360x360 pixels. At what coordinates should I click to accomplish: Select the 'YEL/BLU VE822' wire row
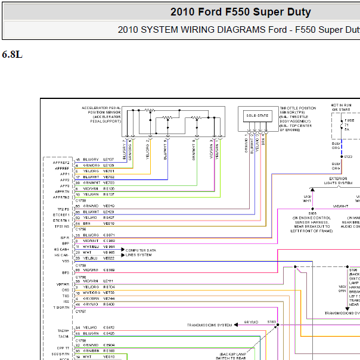pos(95,258)
